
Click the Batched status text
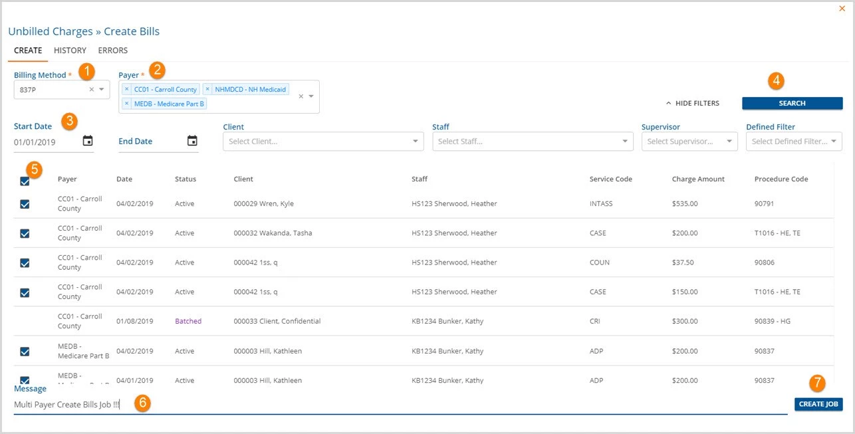188,321
